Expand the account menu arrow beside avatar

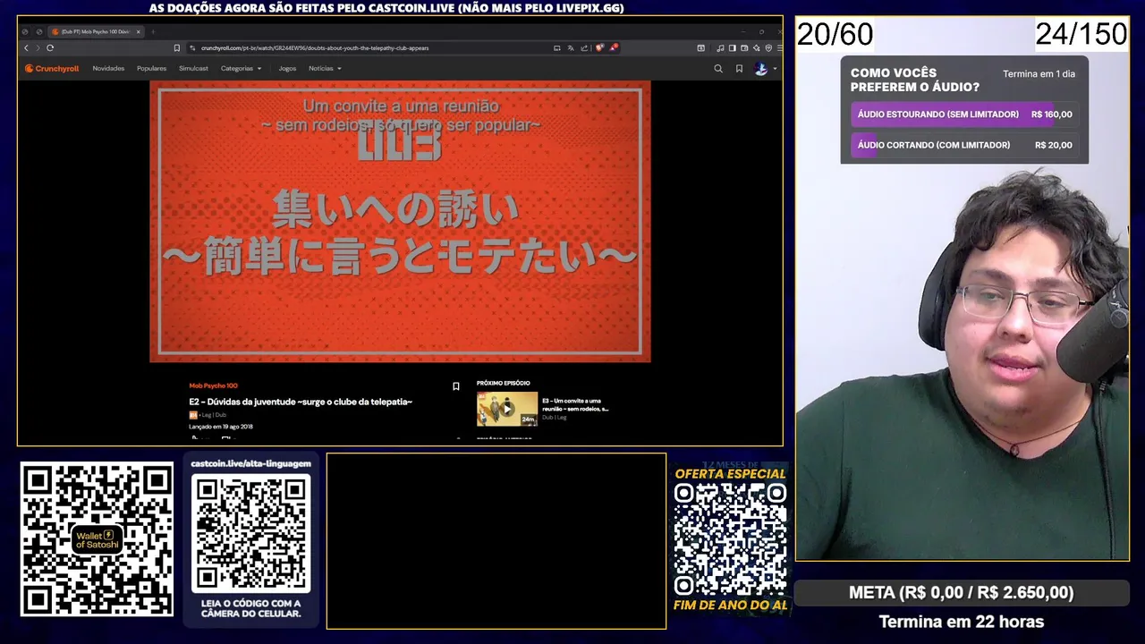(x=775, y=69)
